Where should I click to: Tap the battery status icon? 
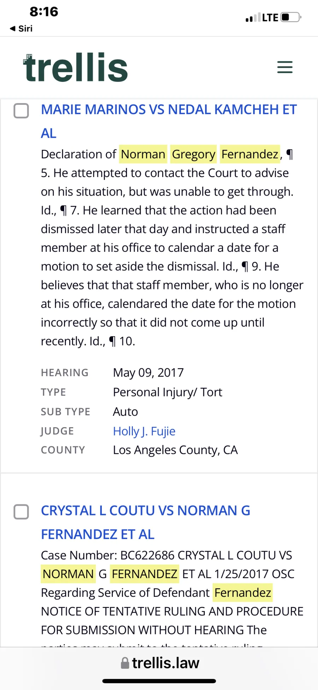290,17
